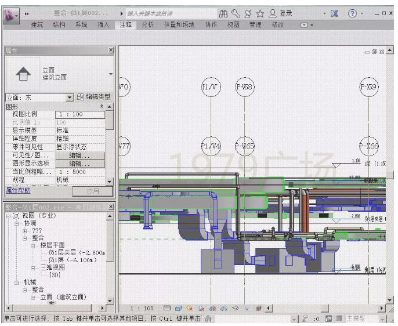Click the detail level icon beside scale
398x326 pixels.
click(167, 308)
